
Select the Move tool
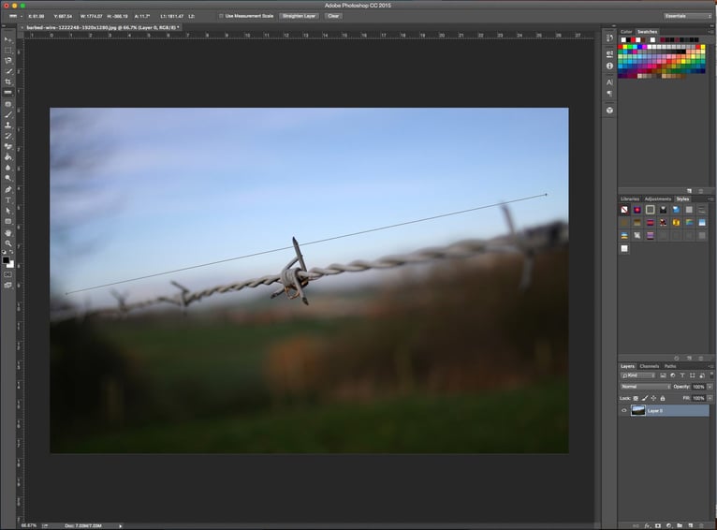tap(7, 39)
